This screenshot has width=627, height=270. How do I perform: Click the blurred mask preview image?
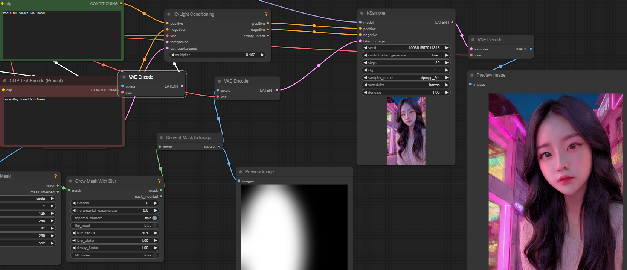pos(294,227)
